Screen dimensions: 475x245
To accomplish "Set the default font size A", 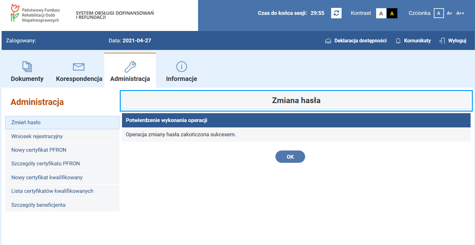I will [439, 13].
